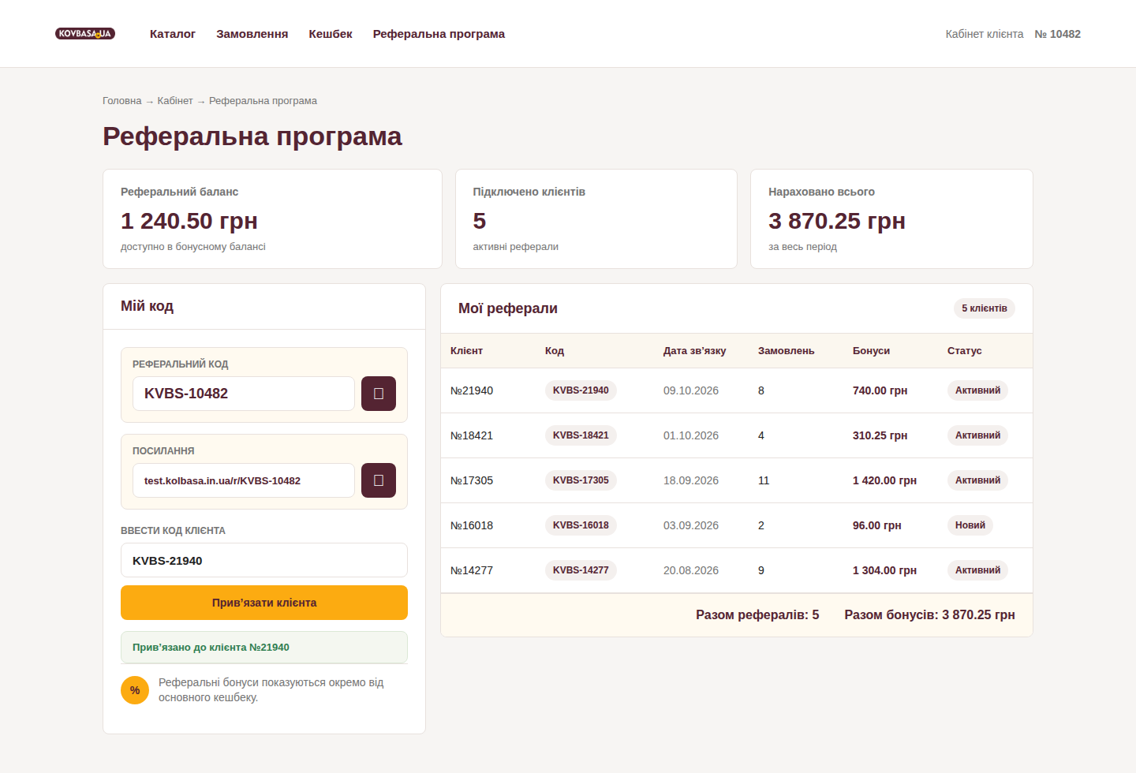Focus the referral code field KVBS-10482
The width and height of the screenshot is (1136, 773).
(244, 394)
